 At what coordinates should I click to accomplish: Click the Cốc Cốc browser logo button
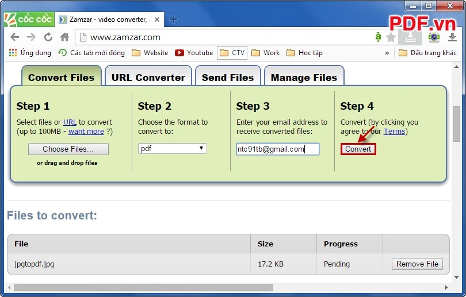coord(29,20)
